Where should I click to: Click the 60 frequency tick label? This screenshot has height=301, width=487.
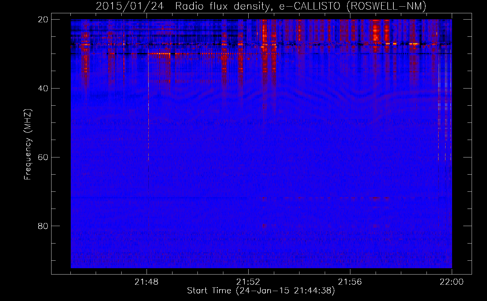coord(43,157)
